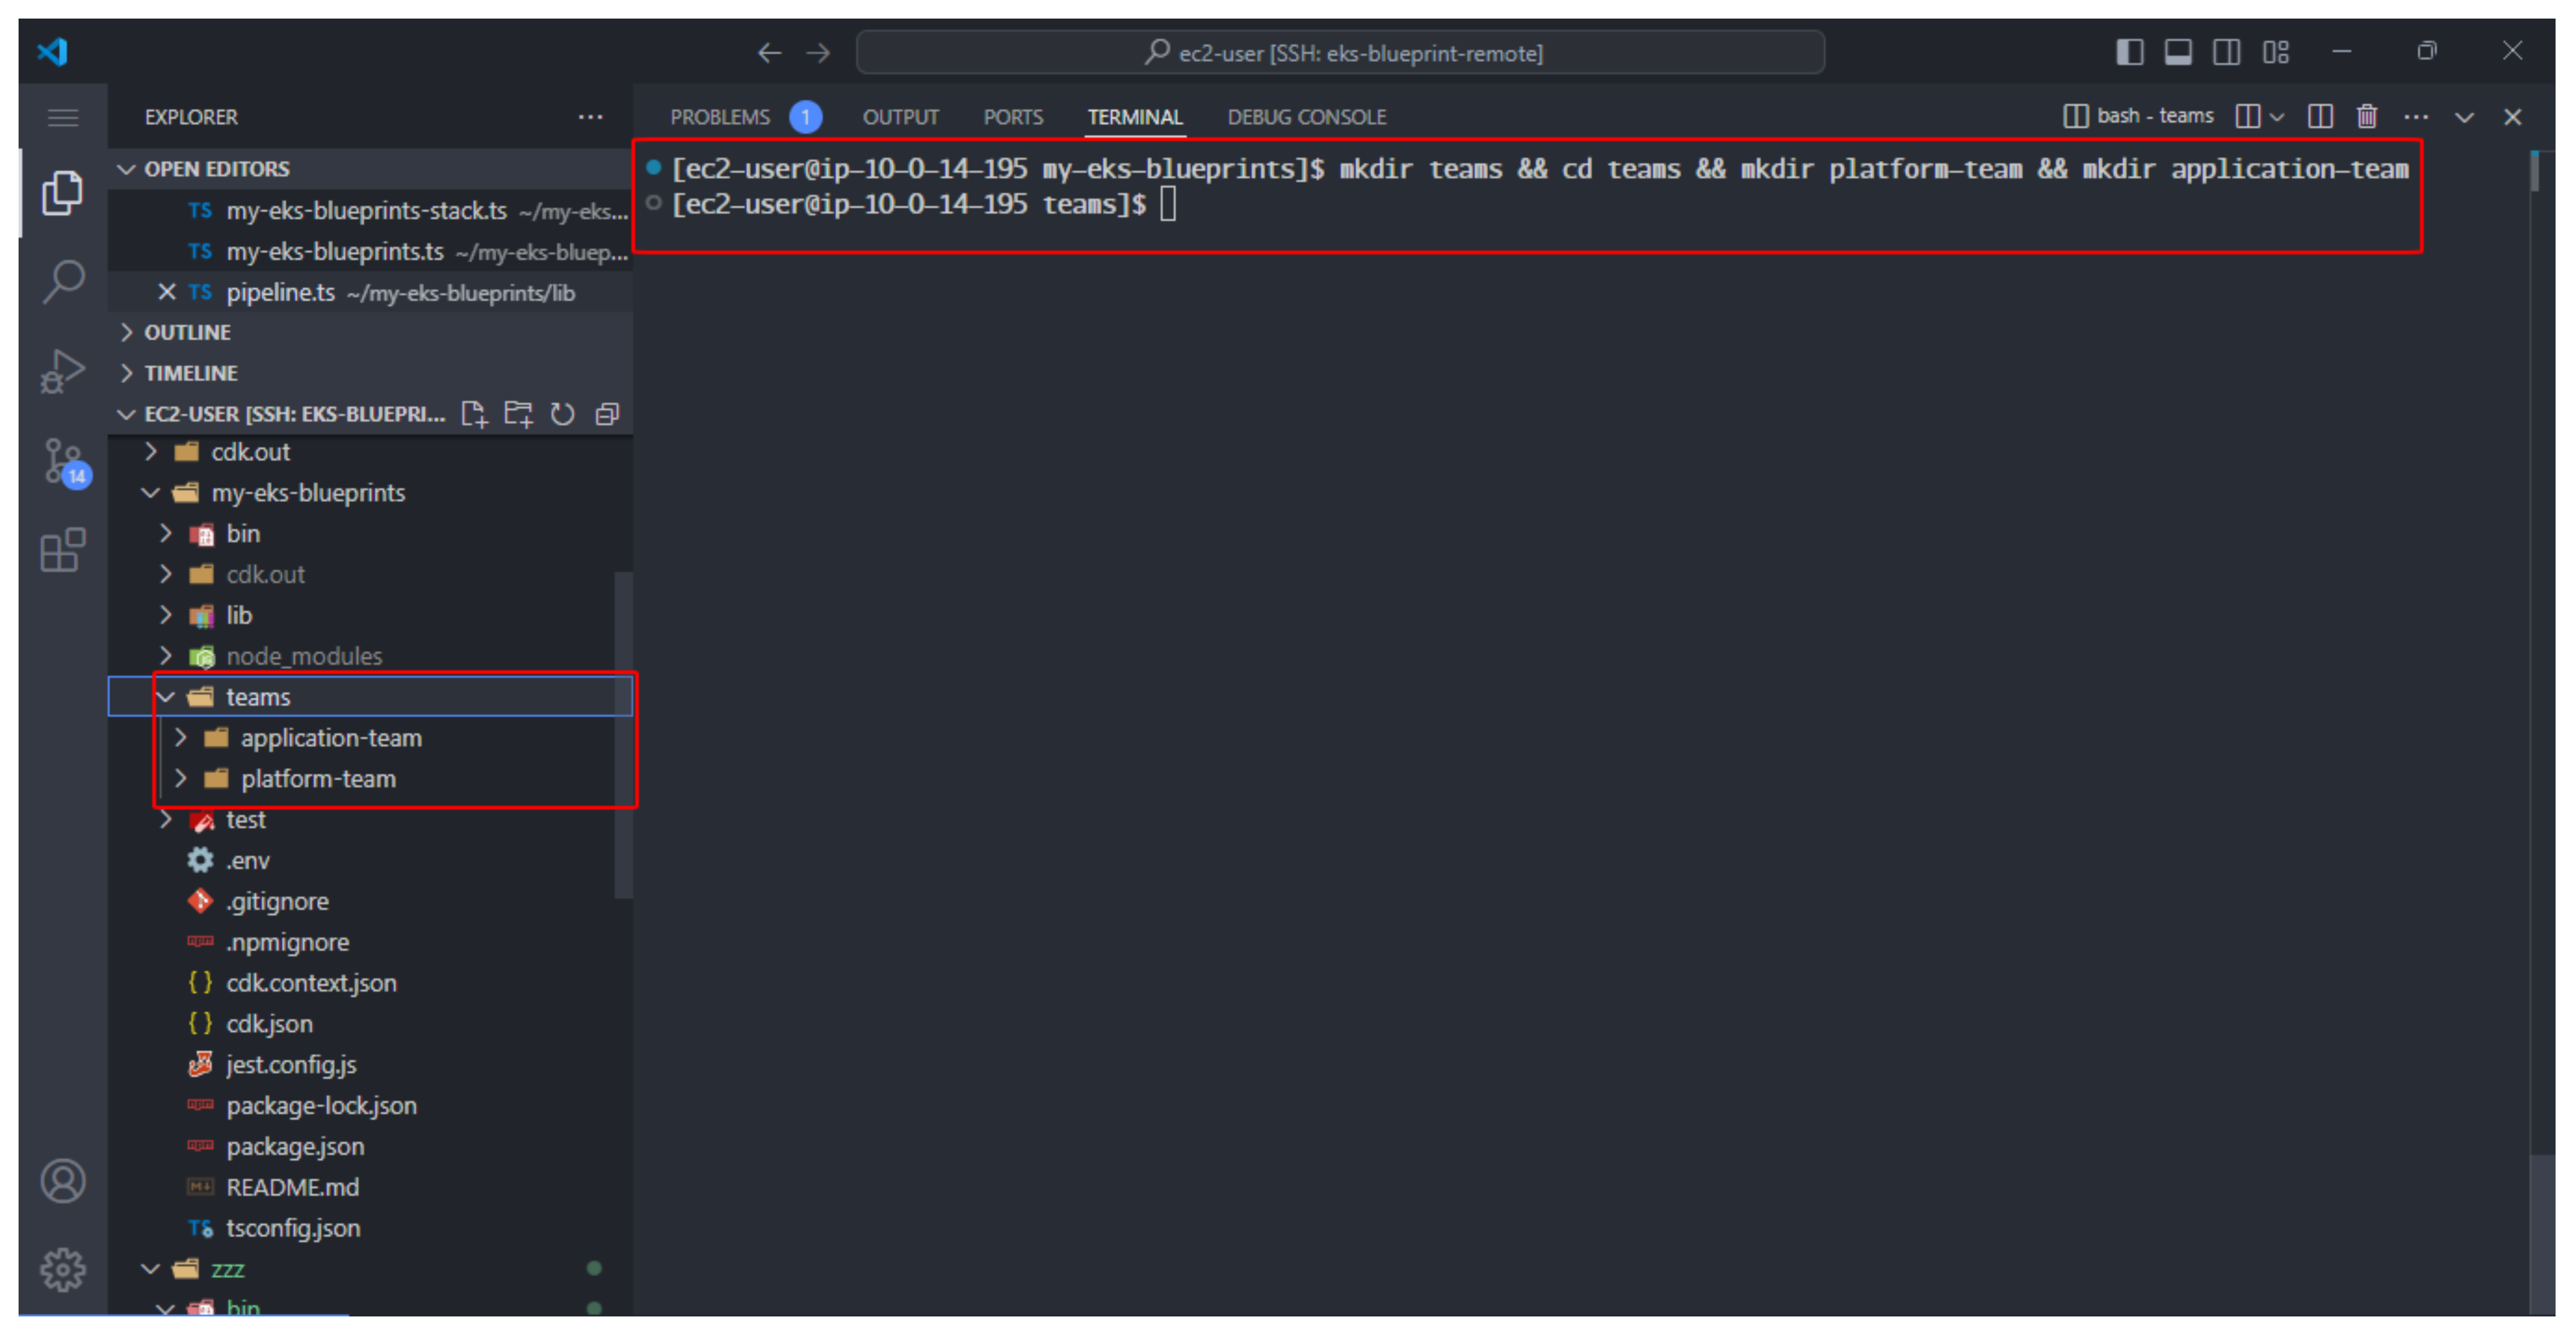
Task: Toggle the secondary side bar
Action: 2227,51
